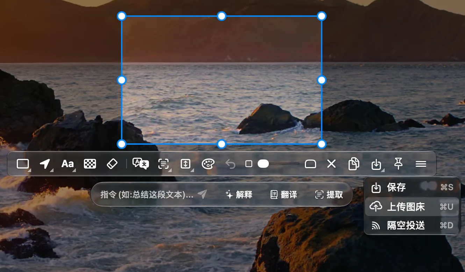Click the right-middle selection handle
This screenshot has width=465, height=272.
click(x=322, y=80)
